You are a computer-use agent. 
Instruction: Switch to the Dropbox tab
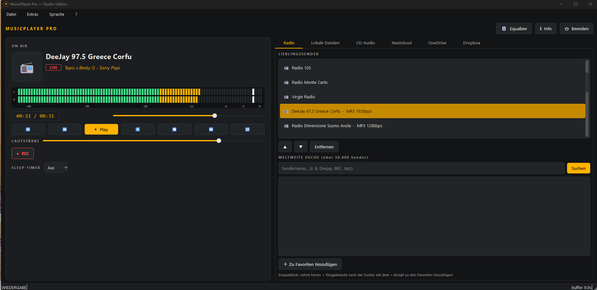[x=471, y=43]
